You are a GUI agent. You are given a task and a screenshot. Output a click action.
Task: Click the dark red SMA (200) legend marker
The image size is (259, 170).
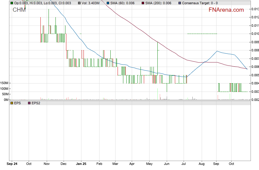pyautogui.click(x=143, y=3)
